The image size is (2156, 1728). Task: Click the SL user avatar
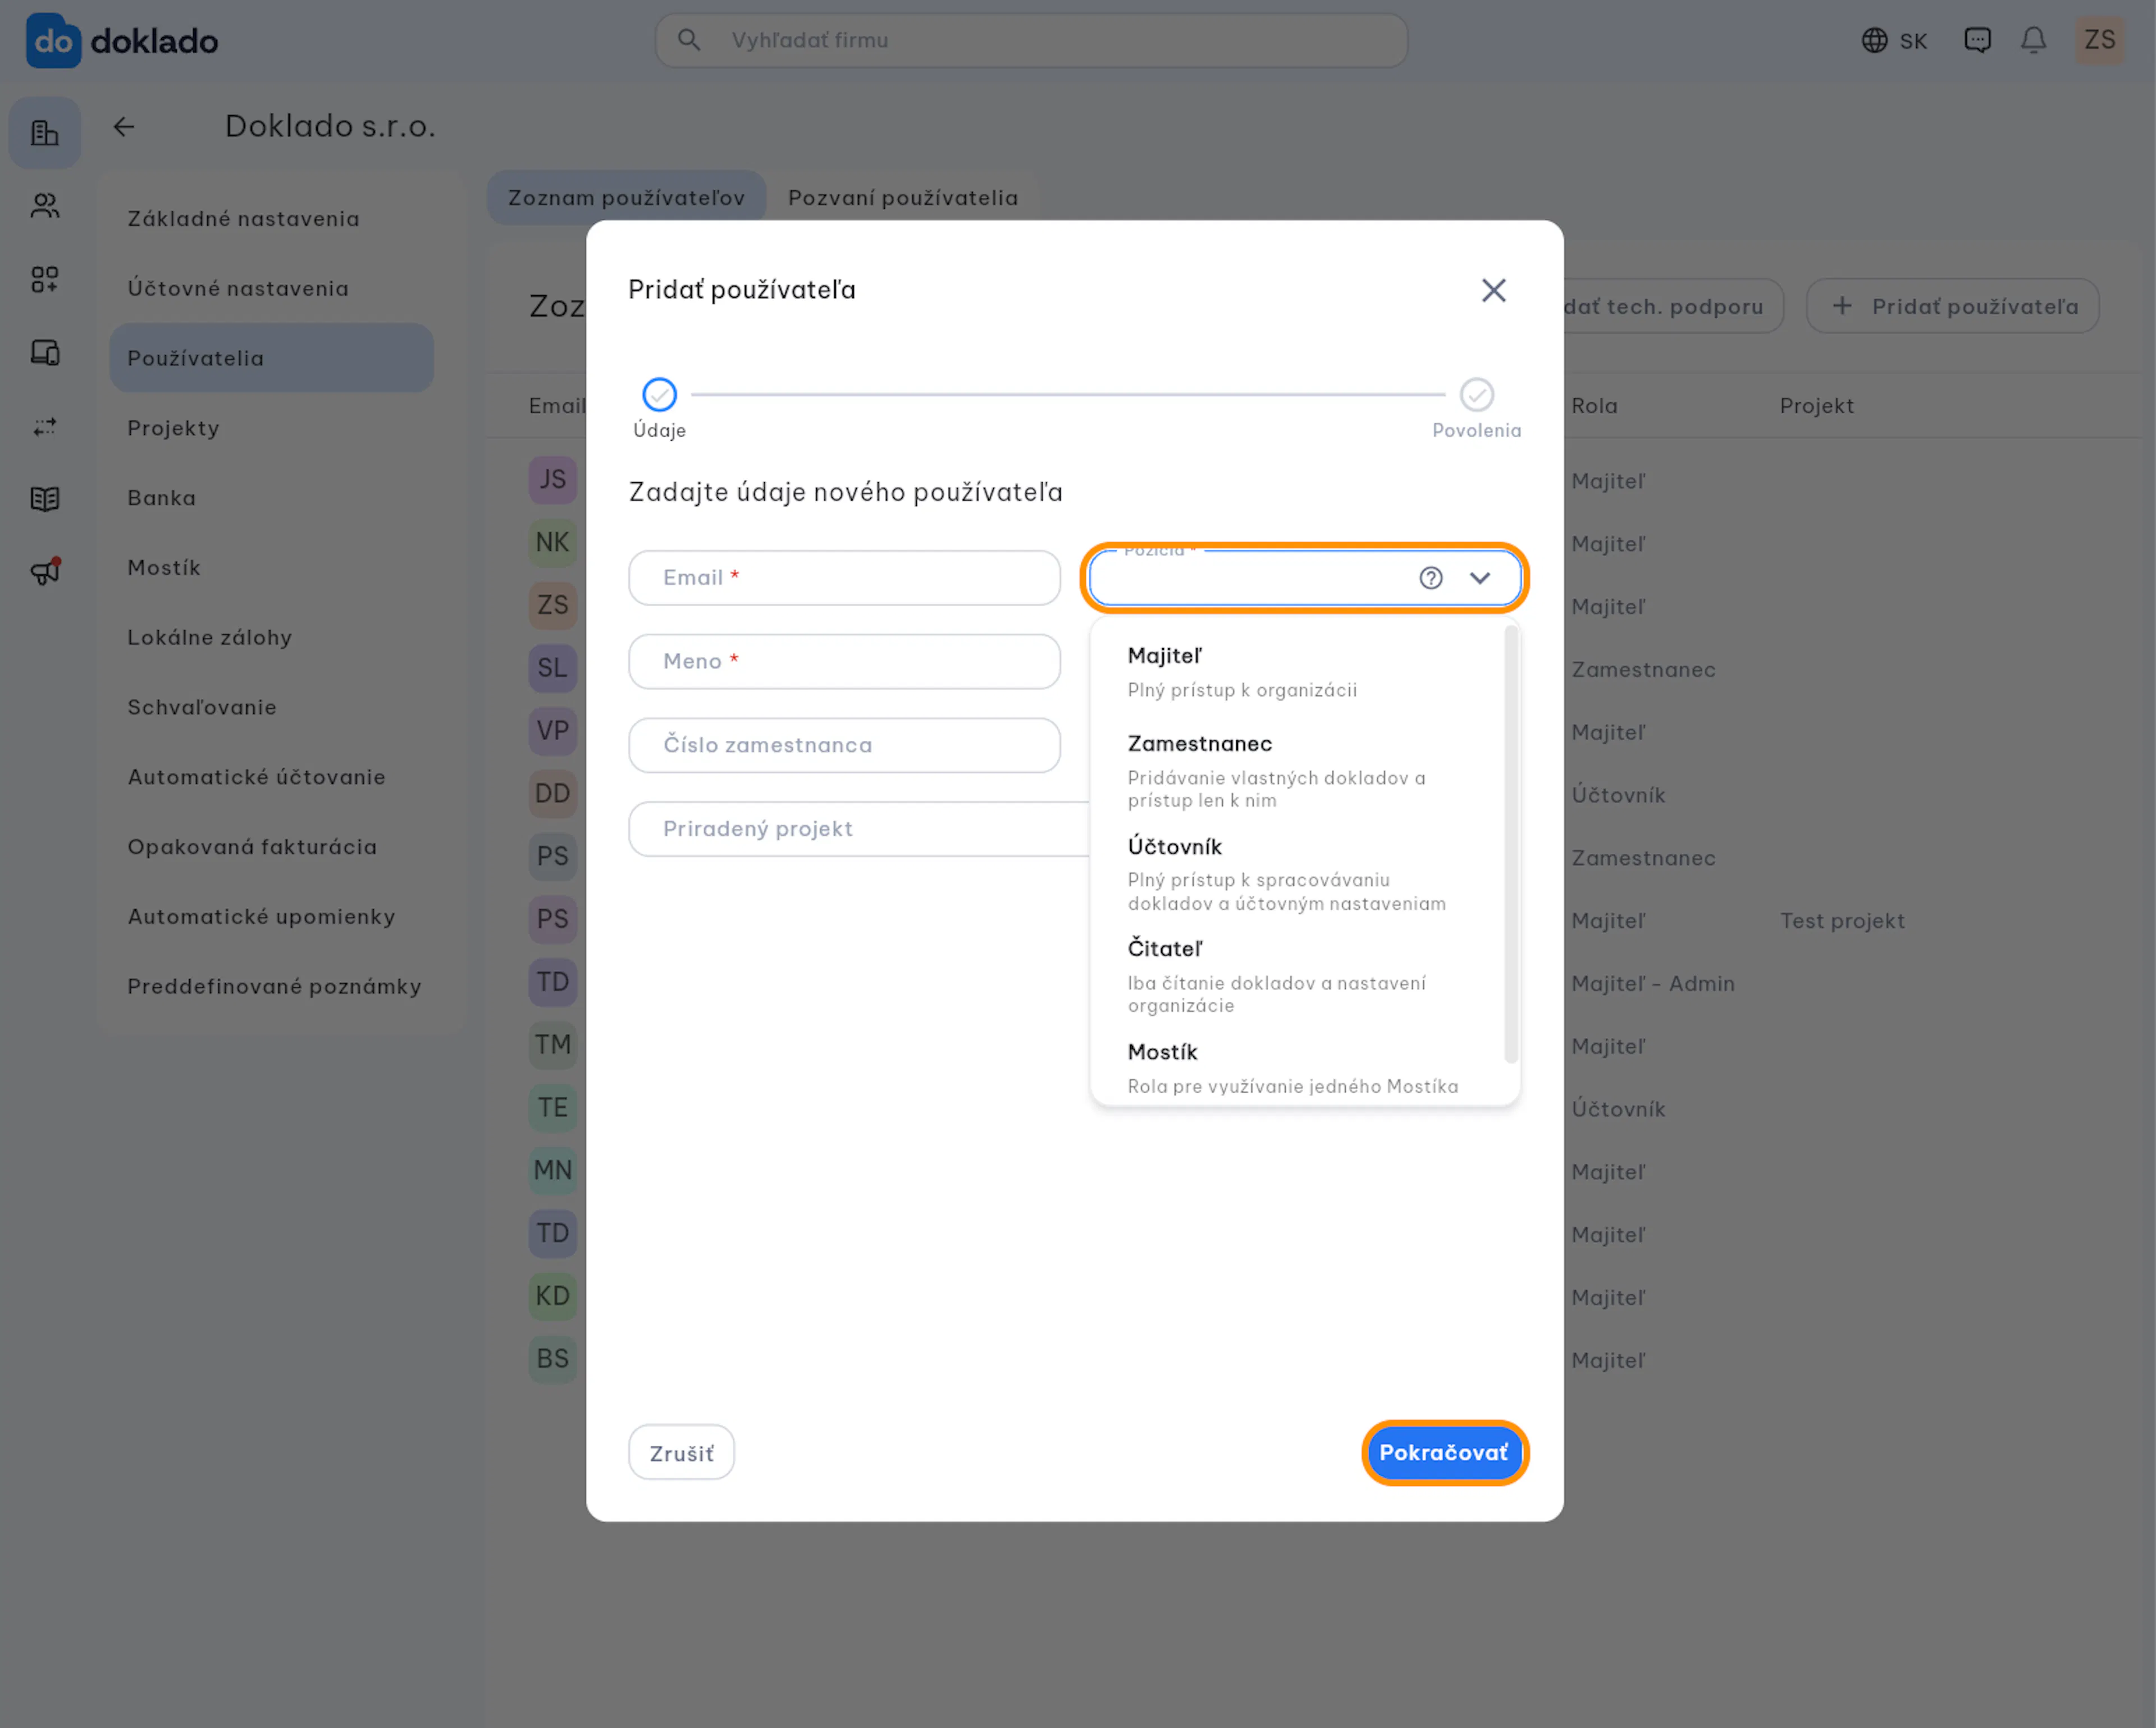pos(552,668)
